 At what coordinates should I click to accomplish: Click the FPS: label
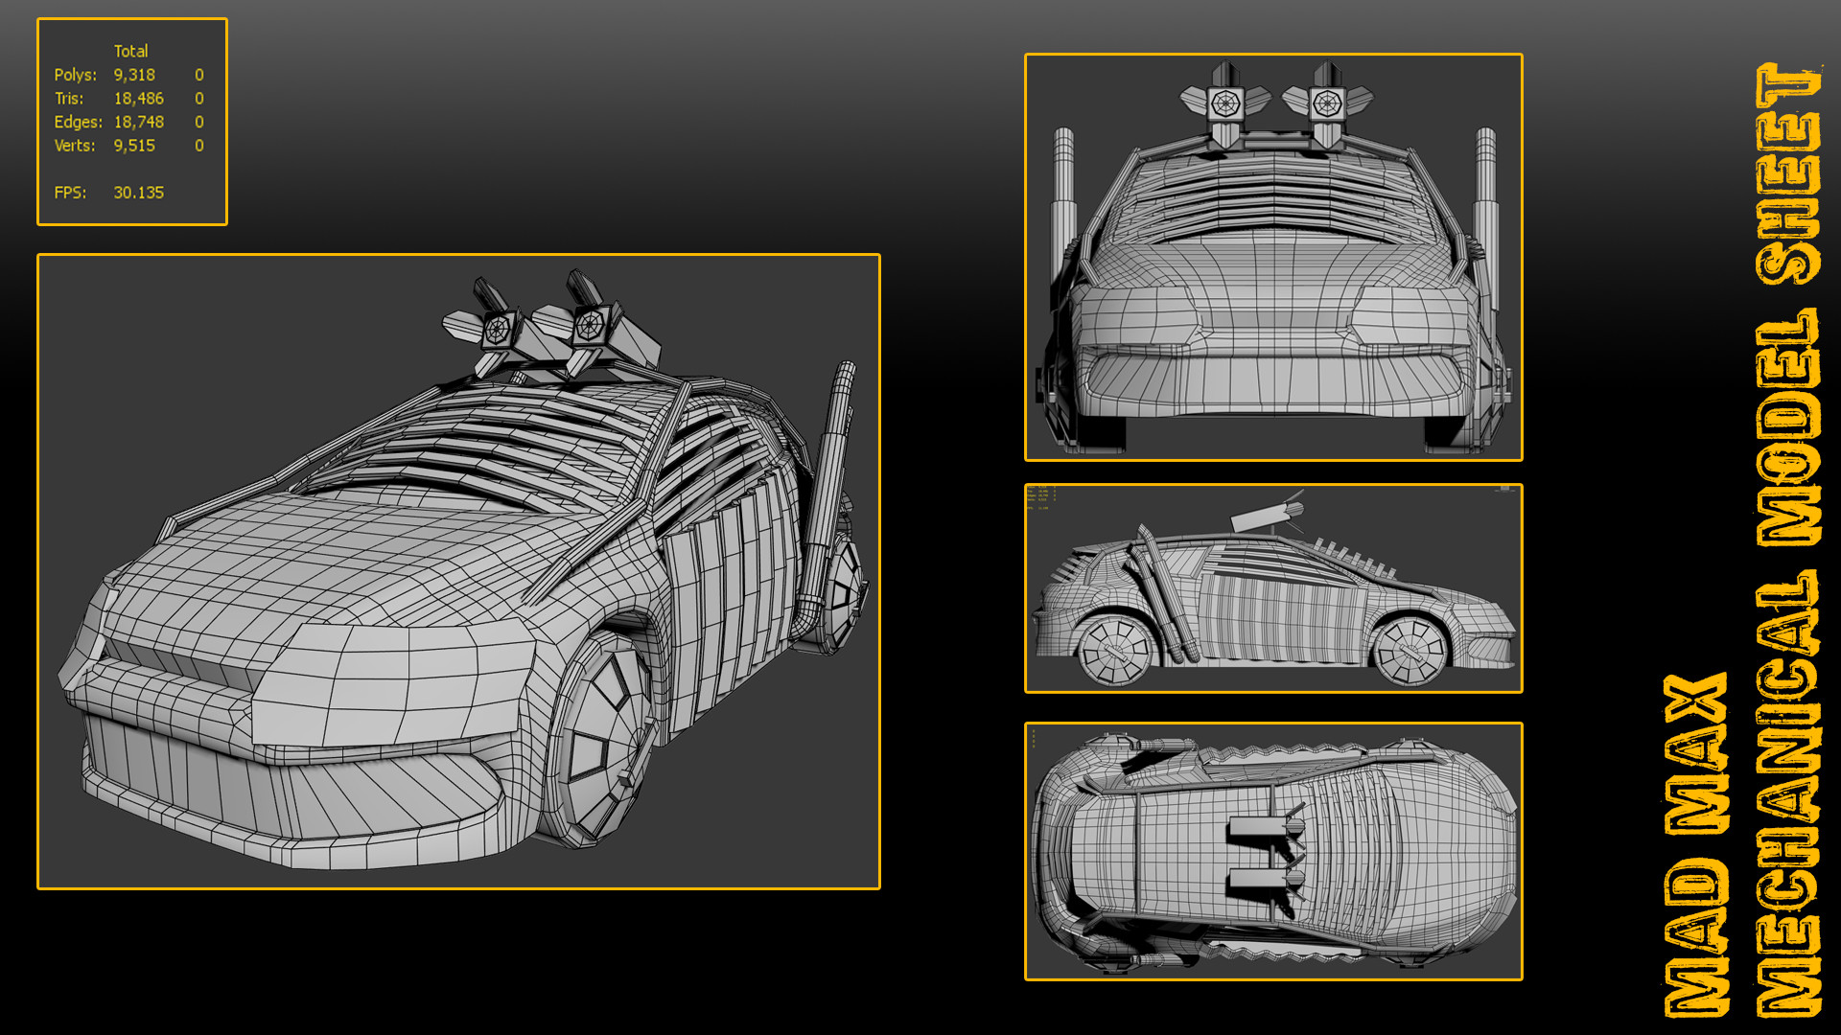(x=70, y=193)
